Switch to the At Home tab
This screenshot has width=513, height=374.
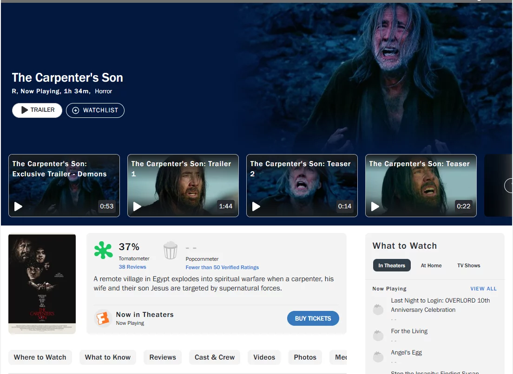[431, 265]
